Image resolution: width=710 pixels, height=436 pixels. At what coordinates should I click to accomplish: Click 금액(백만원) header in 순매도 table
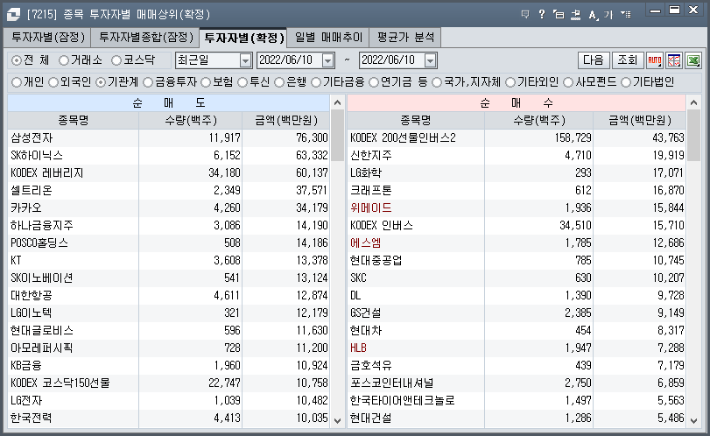pos(286,121)
